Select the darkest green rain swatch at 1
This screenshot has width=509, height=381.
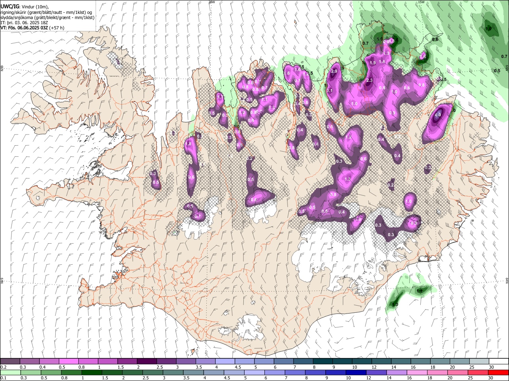point(92,372)
